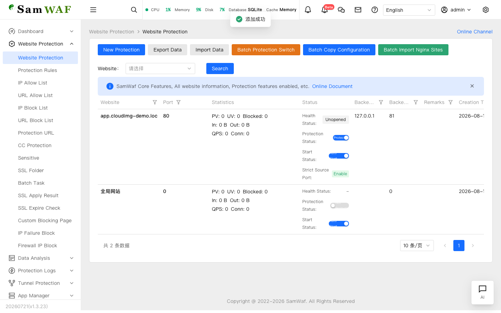Click the Website Protection breadcrumb root
The width and height of the screenshot is (501, 313).
click(x=112, y=32)
